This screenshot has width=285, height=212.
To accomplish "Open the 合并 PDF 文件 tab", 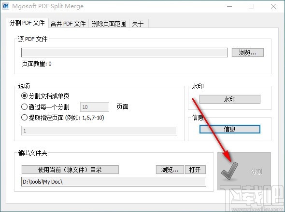I will [x=68, y=24].
